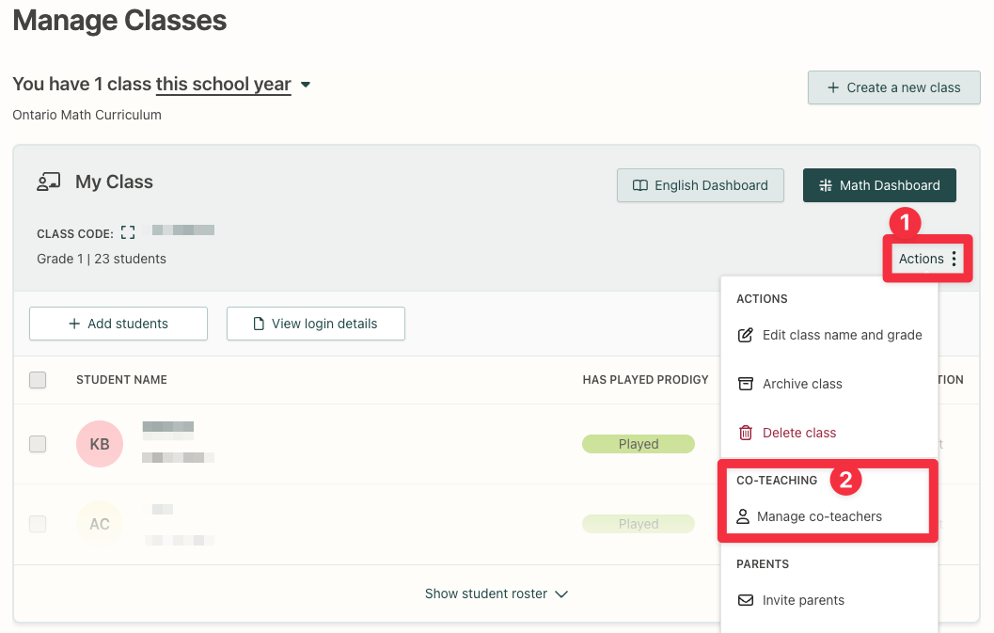Click the Played badge for student KB
The height and width of the screenshot is (633, 994).
click(x=639, y=444)
